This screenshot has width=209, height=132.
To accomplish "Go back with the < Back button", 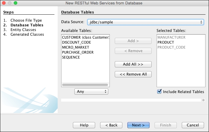I will (111, 125).
